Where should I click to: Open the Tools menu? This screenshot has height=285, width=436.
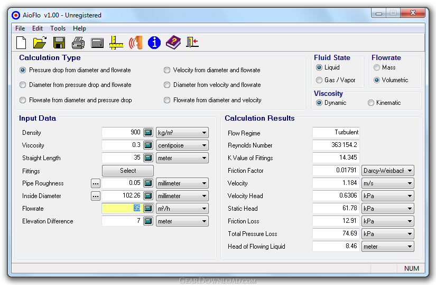coord(58,28)
